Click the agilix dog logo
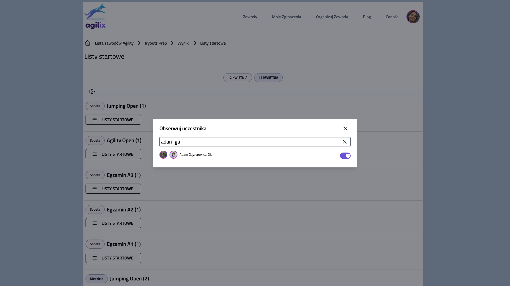The height and width of the screenshot is (286, 510). [95, 16]
